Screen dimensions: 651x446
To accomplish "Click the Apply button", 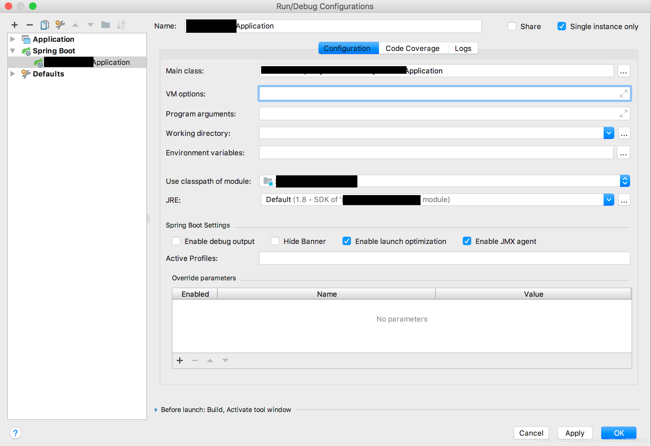I will tap(574, 433).
